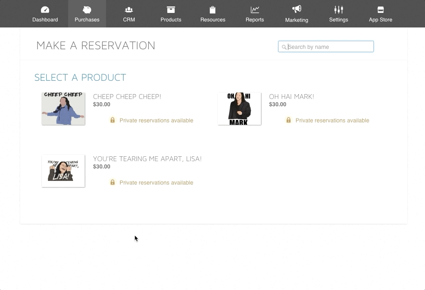Click Private reservations available for Oh Hai Mark!
Image resolution: width=425 pixels, height=290 pixels.
(x=332, y=120)
